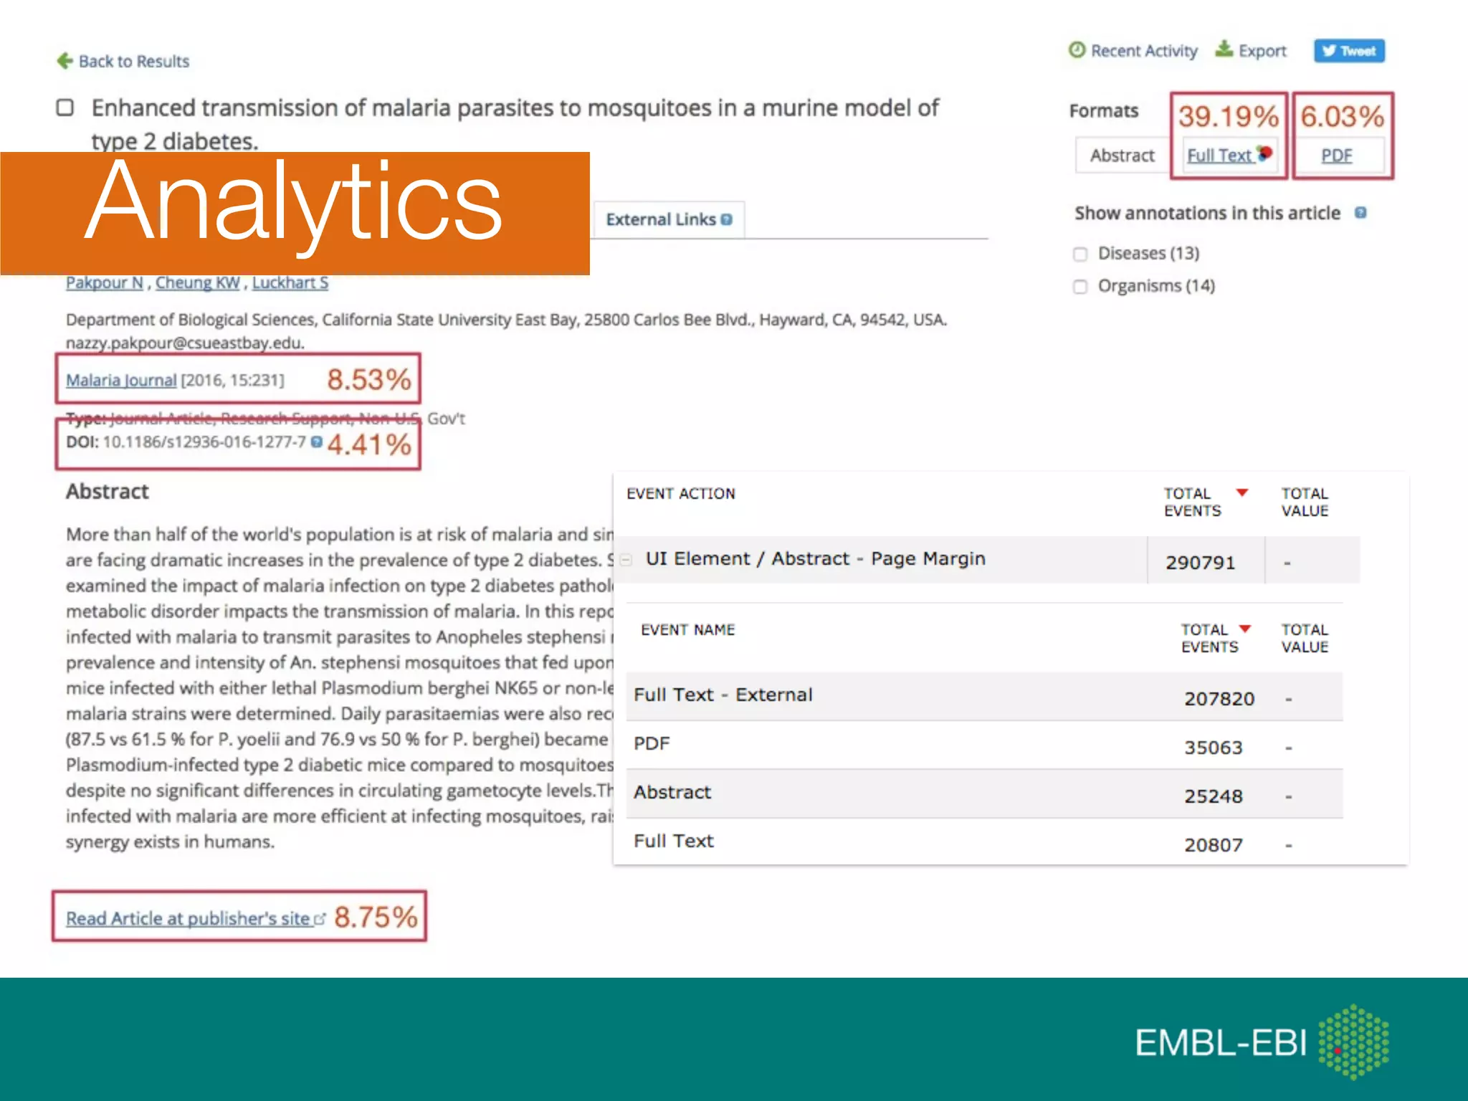
Task: Click the 20807 total events value
Action: [1213, 845]
